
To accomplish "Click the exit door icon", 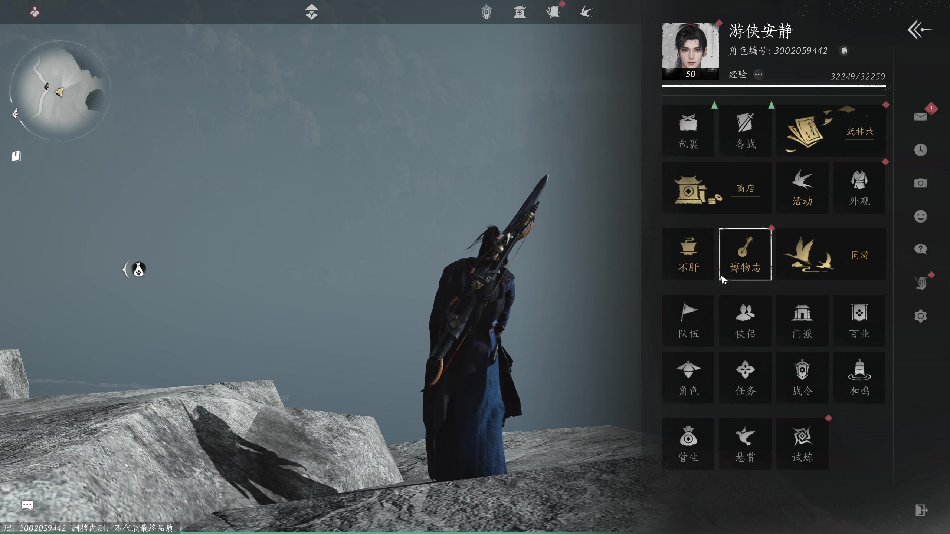I will click(x=921, y=511).
